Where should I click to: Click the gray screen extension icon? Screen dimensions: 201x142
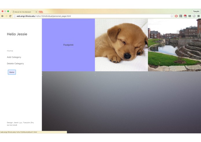pyautogui.click(x=181, y=16)
